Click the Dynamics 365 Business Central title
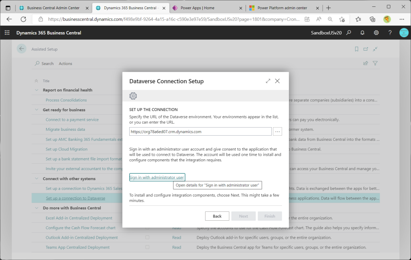 point(49,33)
